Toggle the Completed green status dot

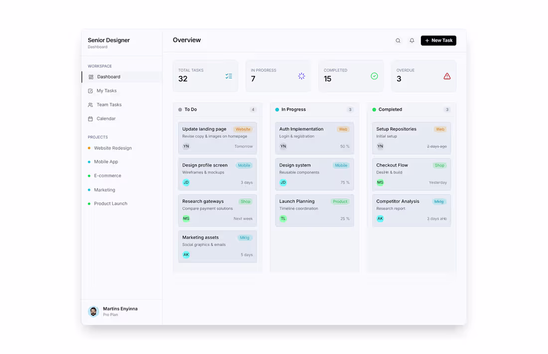click(x=374, y=110)
